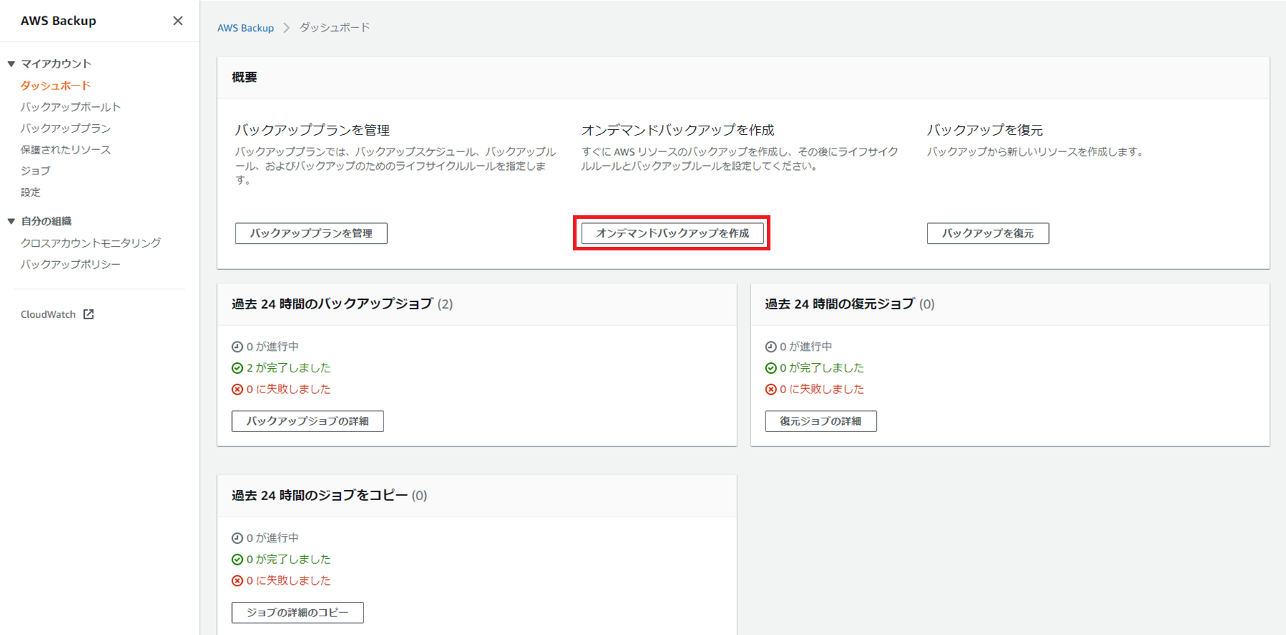Viewport: 1286px width, 635px height.
Task: Open バックアップジョブの詳細 button
Action: 307,421
